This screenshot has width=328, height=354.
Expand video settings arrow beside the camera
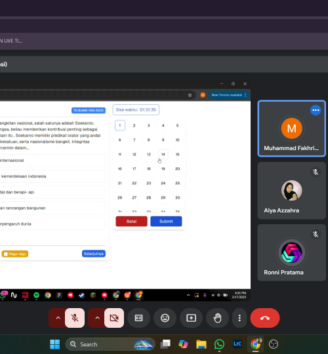tap(97, 318)
